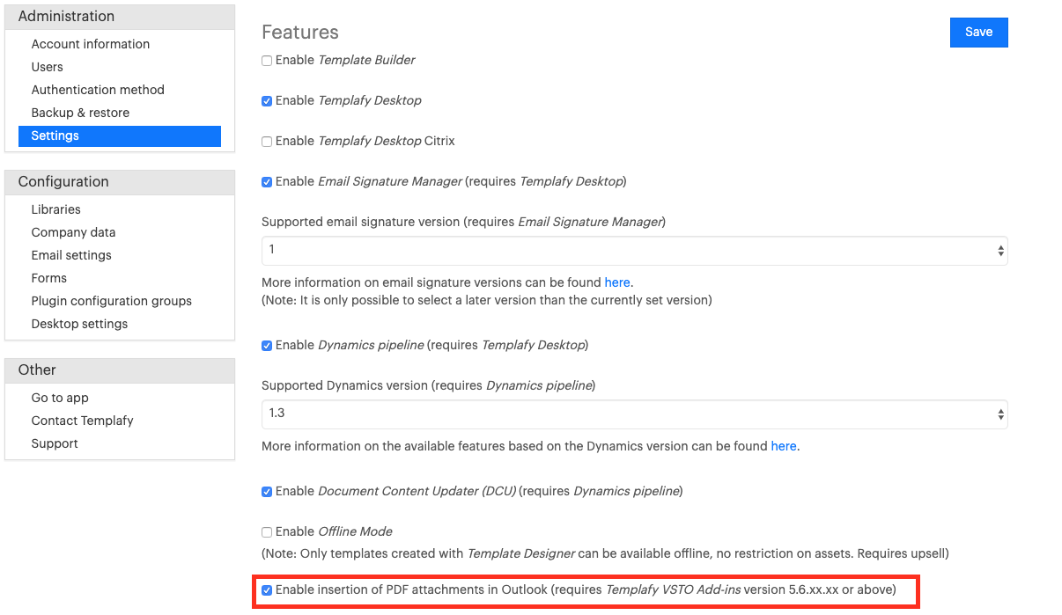The image size is (1062, 615).
Task: Disable the Dynamics pipeline checkbox
Action: pos(267,346)
